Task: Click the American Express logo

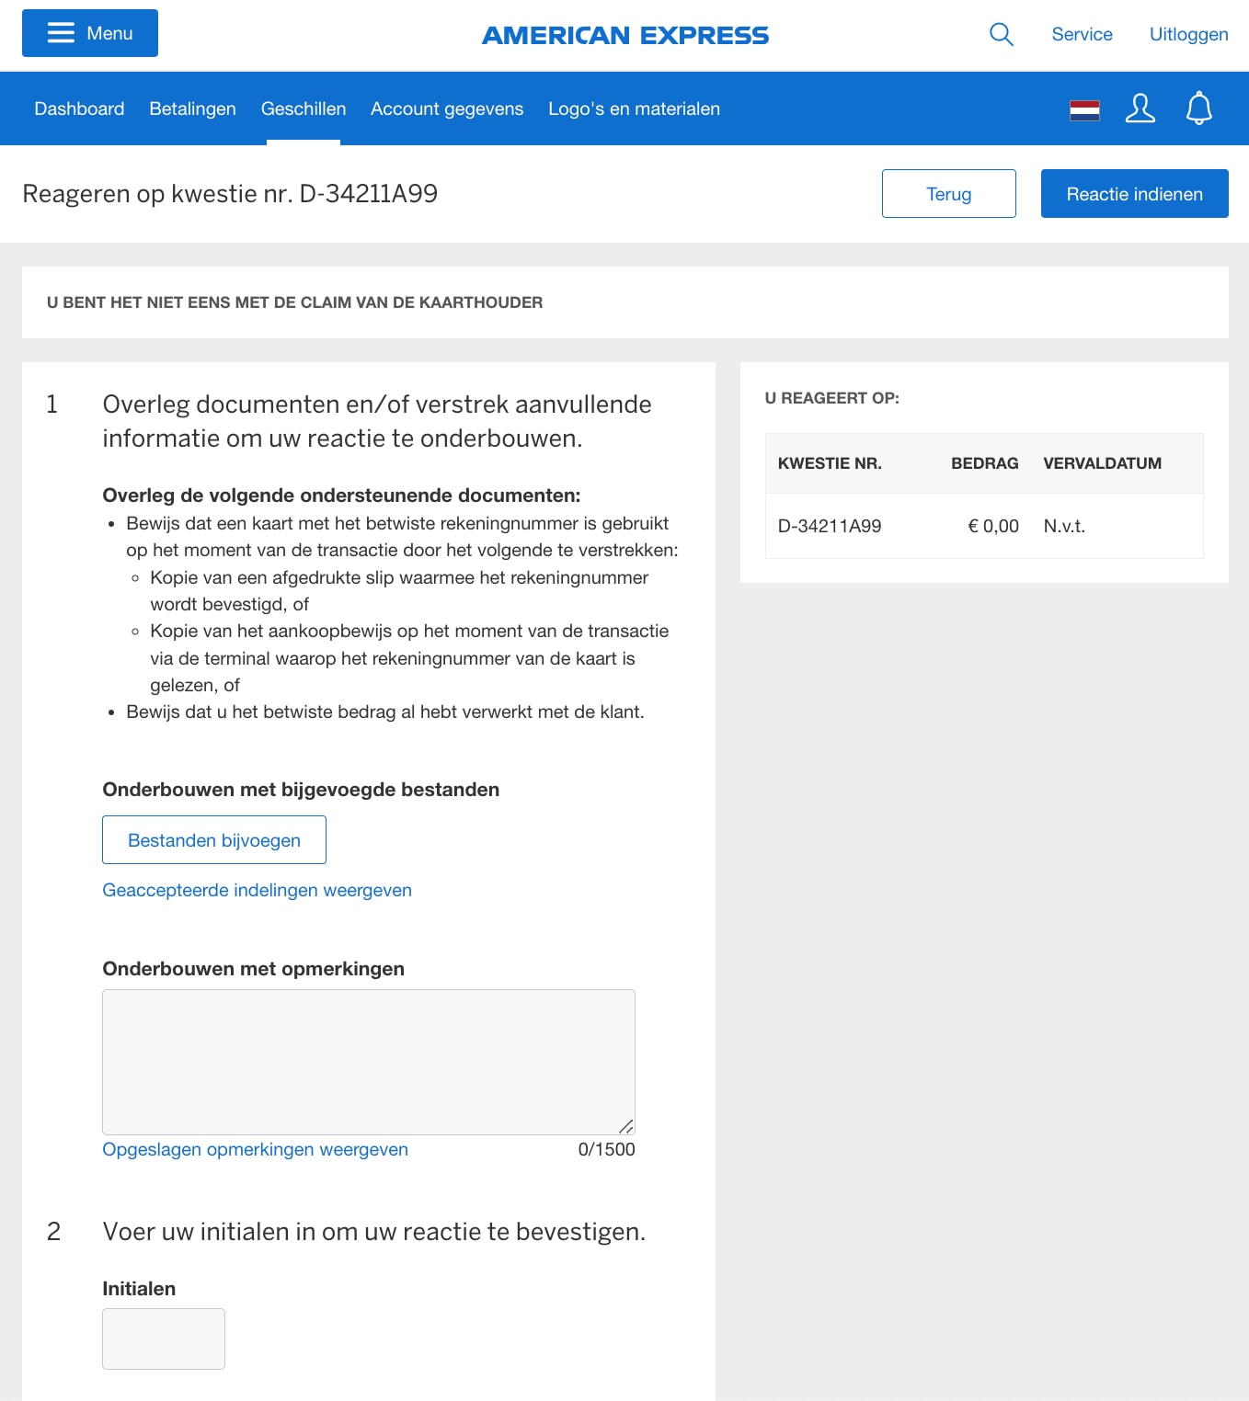Action: (x=624, y=36)
